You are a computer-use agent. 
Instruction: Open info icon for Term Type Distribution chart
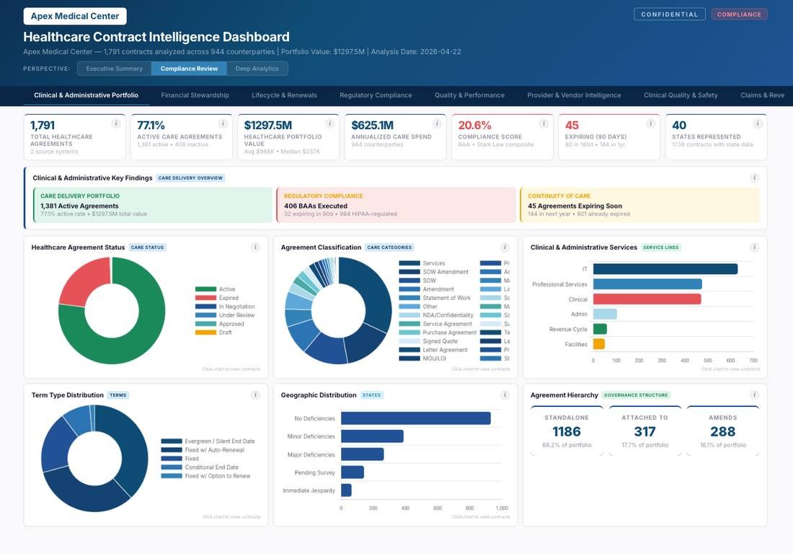[x=255, y=395]
